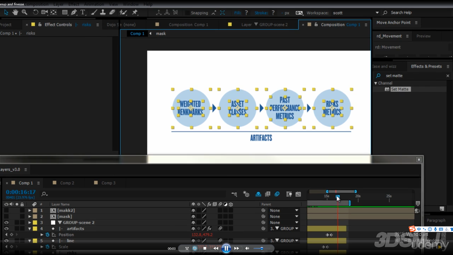The image size is (453, 255).
Task: Expand the GROUP-scene 2 layer
Action: [x=30, y=222]
